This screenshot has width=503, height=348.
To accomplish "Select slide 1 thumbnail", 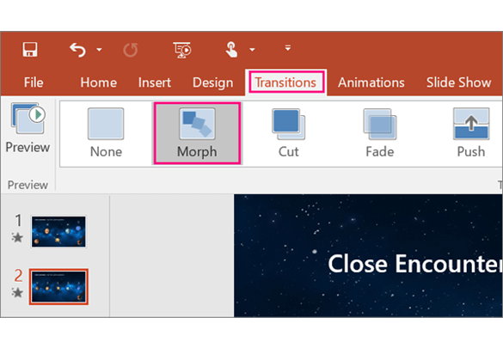I will coord(58,231).
